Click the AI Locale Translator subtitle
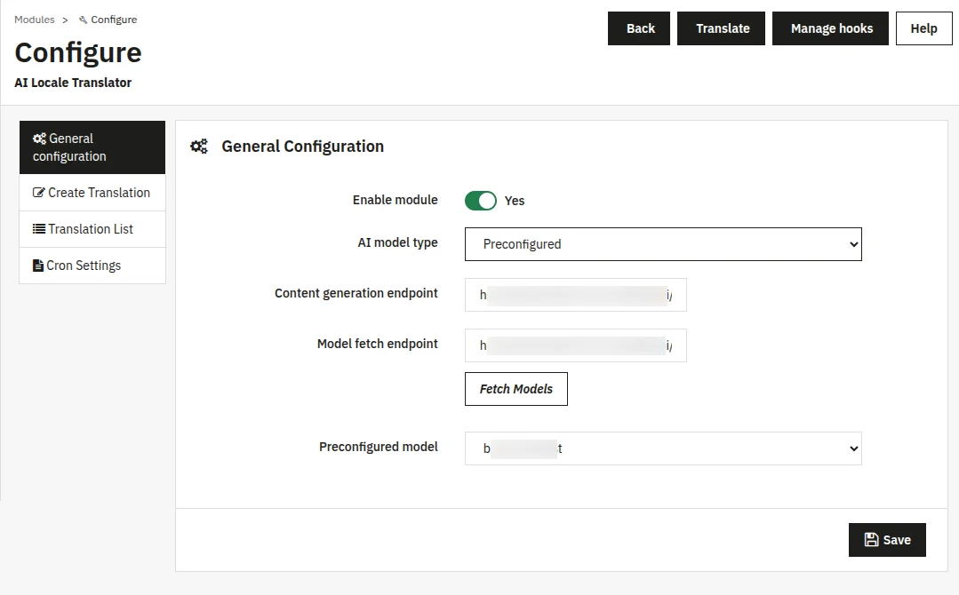This screenshot has height=595, width=959. click(x=73, y=83)
